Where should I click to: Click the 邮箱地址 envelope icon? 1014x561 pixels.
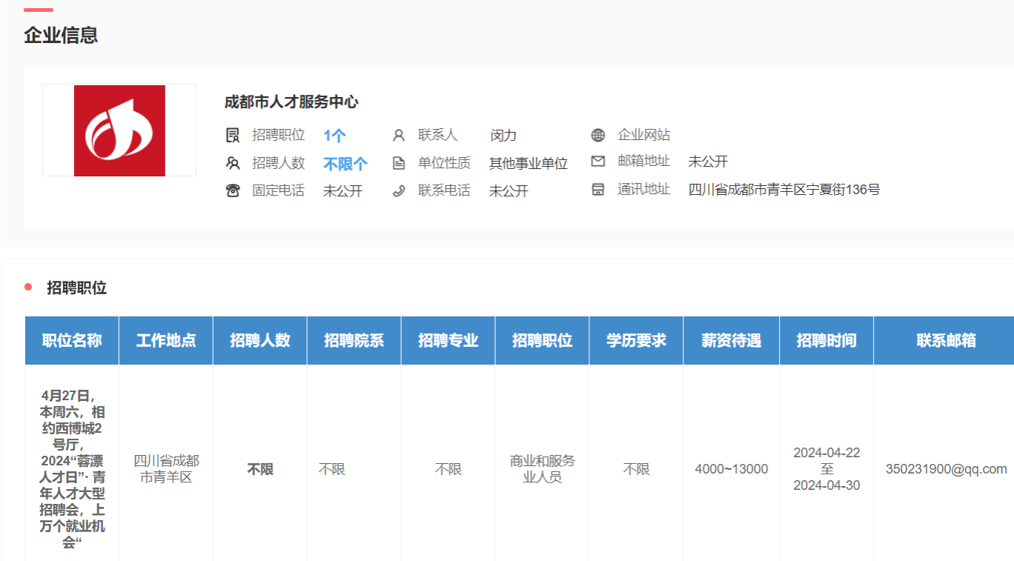click(598, 161)
